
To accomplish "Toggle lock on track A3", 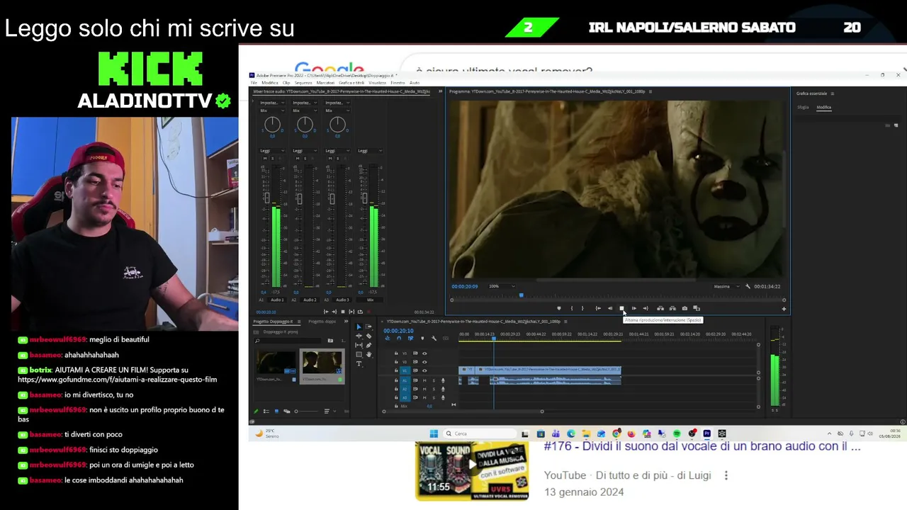I will click(396, 397).
